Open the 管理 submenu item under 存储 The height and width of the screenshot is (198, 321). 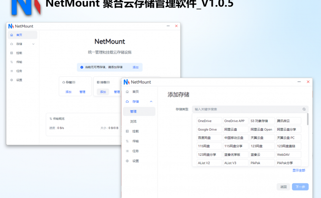coord(139,111)
